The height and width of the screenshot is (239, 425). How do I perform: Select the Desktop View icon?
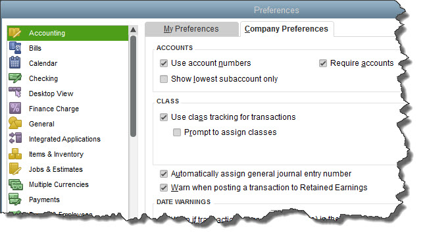[x=15, y=93]
